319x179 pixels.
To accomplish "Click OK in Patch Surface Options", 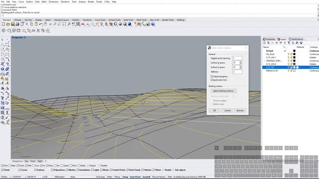I will coord(214,110).
